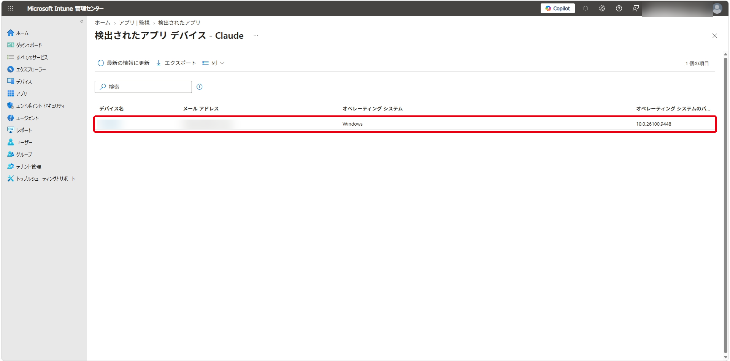Expand the 列 columns dropdown
Image resolution: width=730 pixels, height=361 pixels.
pos(213,63)
